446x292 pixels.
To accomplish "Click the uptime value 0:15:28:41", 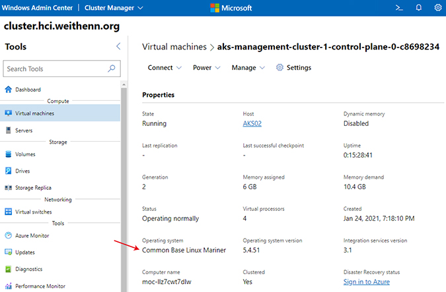I will [358, 155].
